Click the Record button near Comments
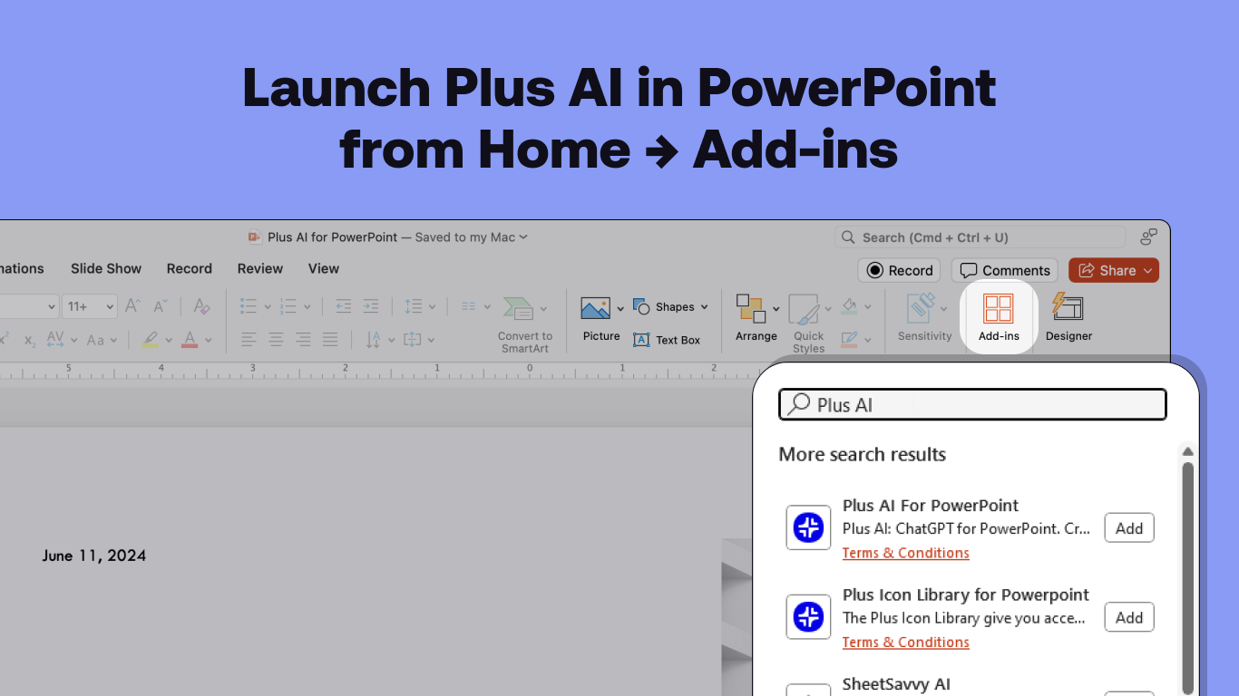Viewport: 1239px width, 696px height. click(x=900, y=270)
